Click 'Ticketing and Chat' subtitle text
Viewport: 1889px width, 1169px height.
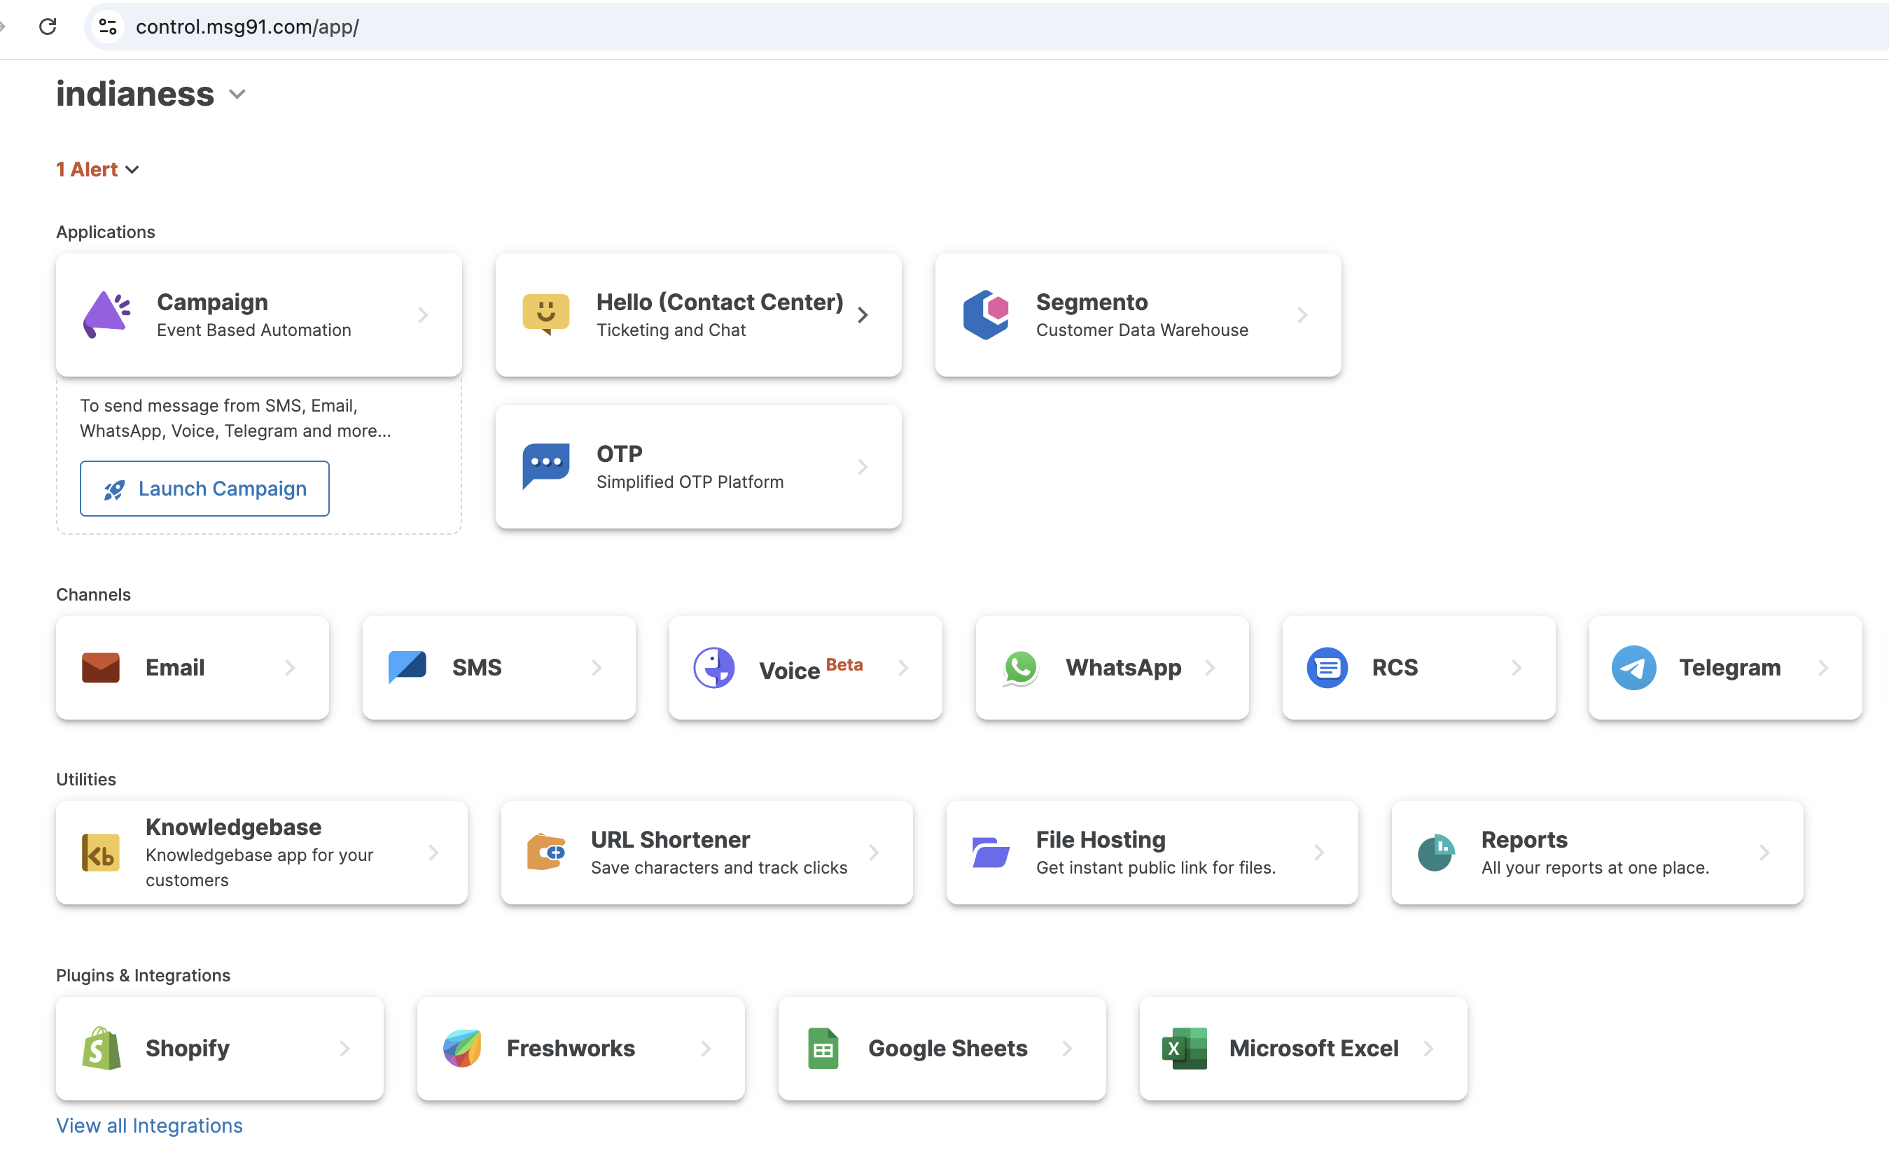pyautogui.click(x=670, y=330)
